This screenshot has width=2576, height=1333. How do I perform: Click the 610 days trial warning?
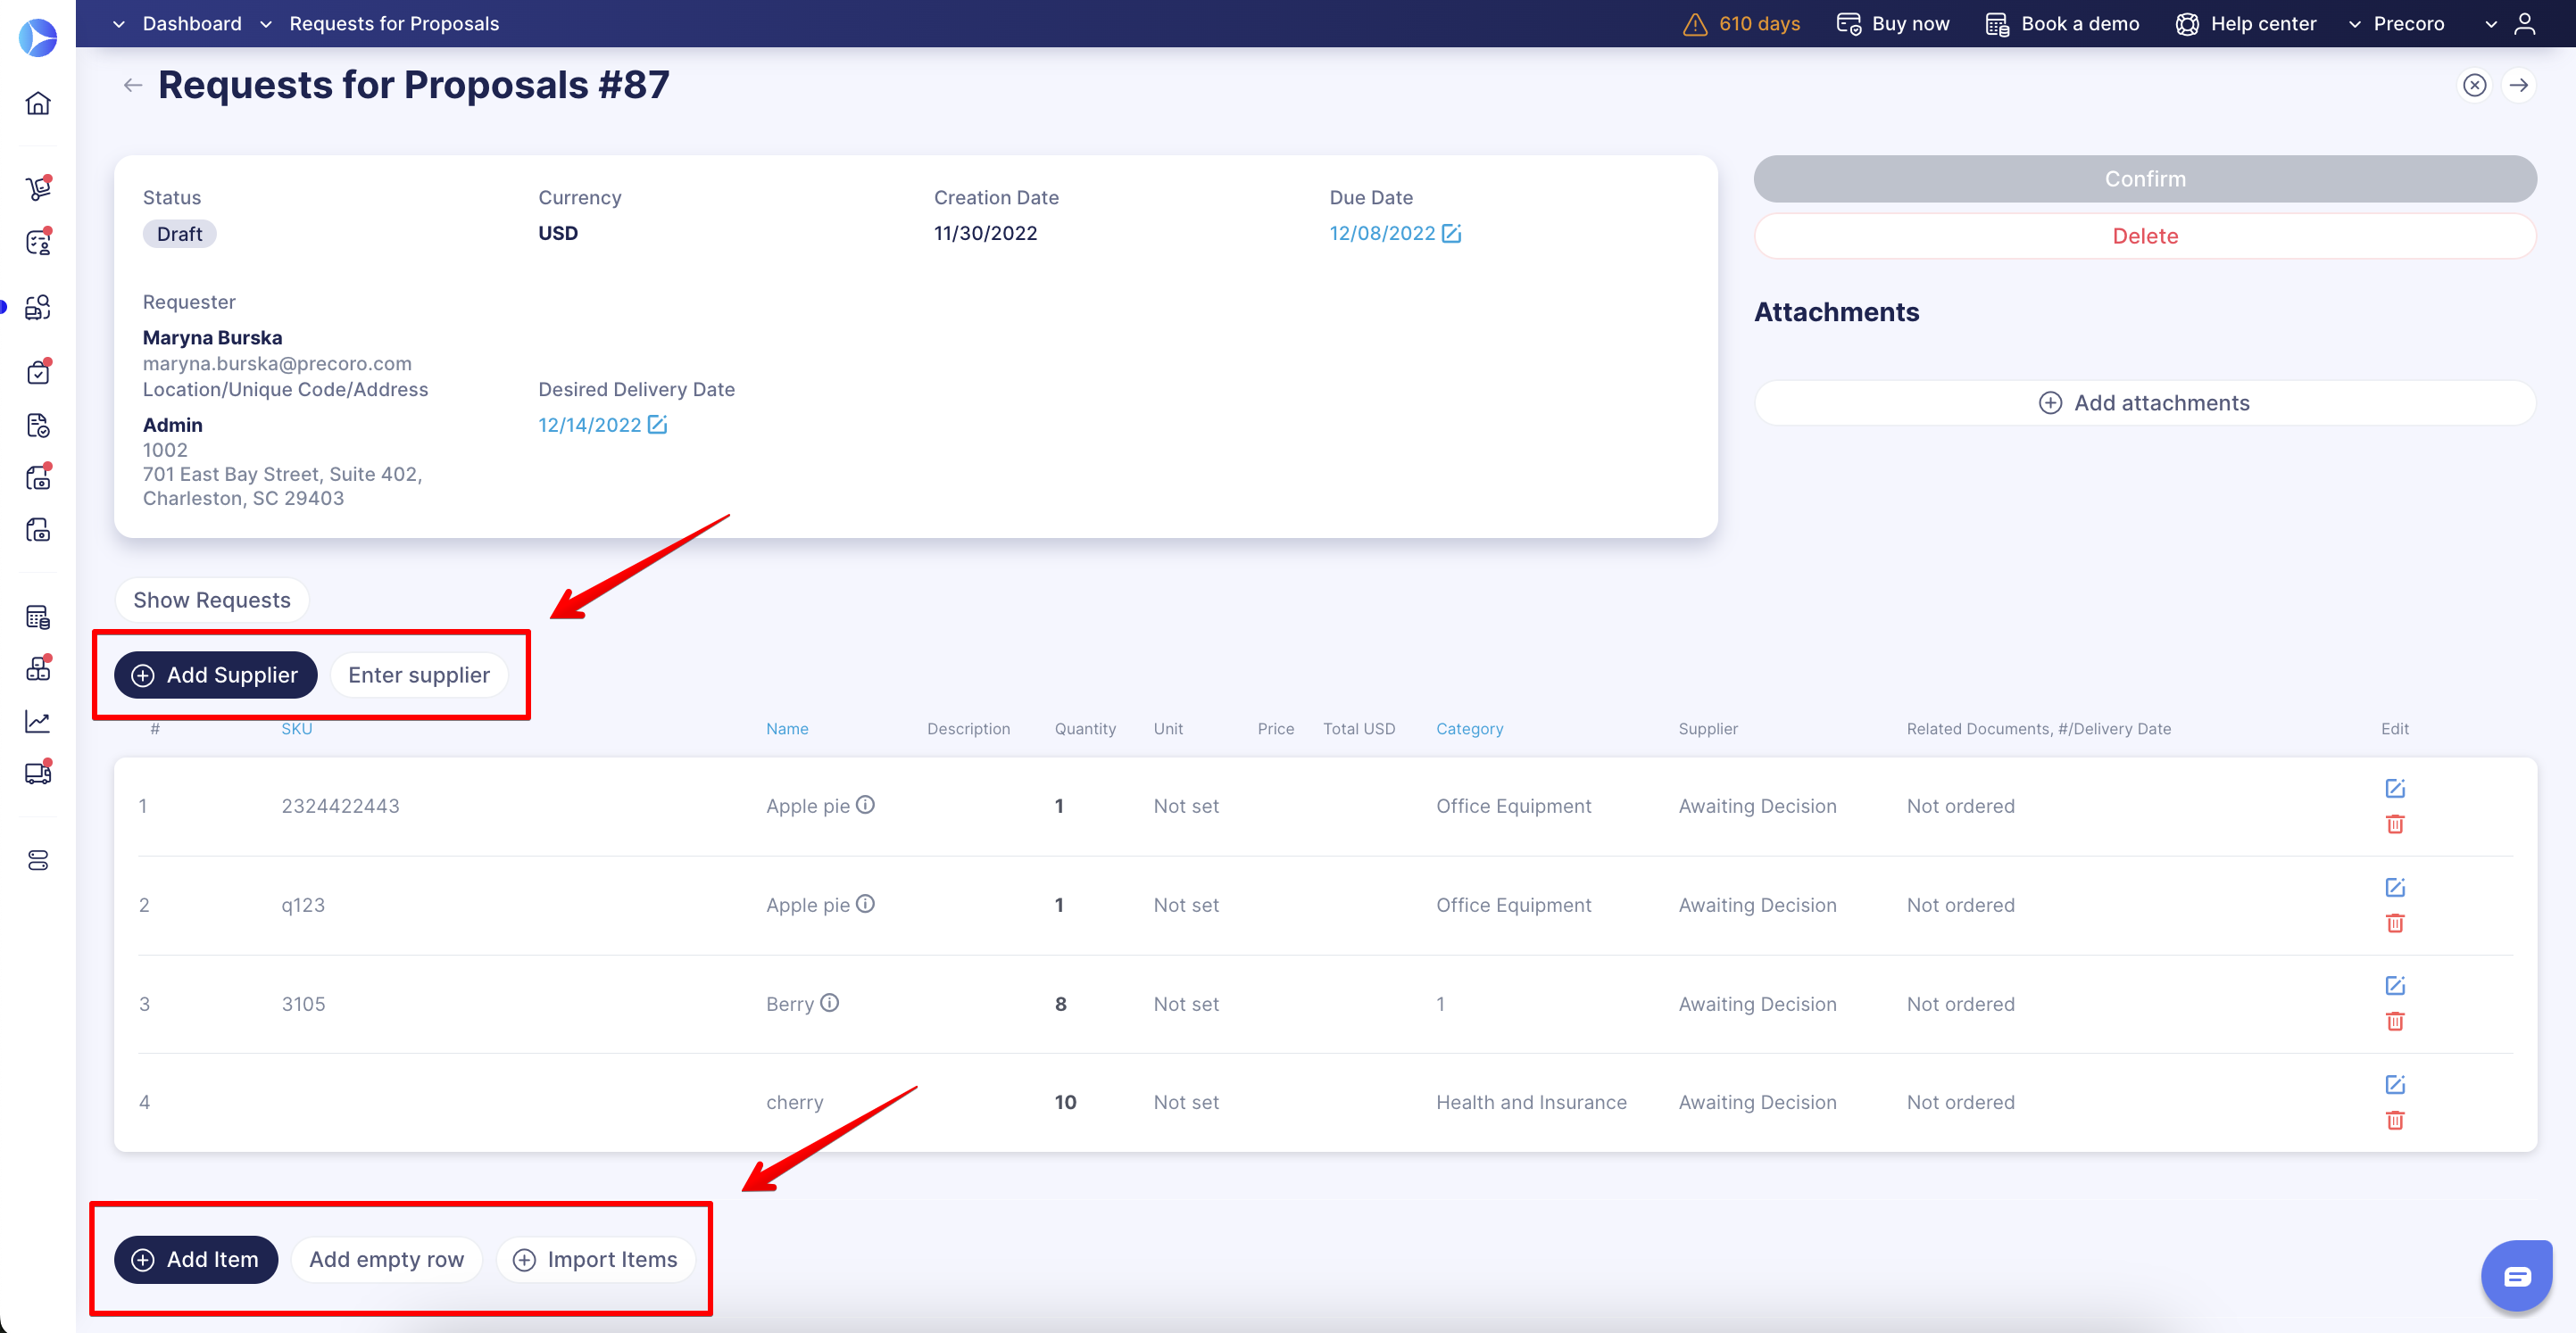pyautogui.click(x=1741, y=24)
